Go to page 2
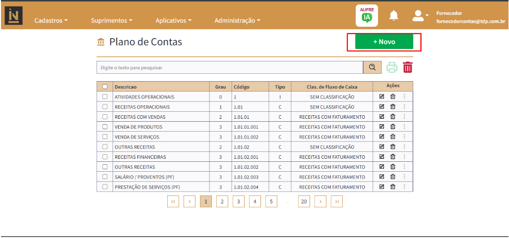Image resolution: width=509 pixels, height=238 pixels. pos(222,201)
